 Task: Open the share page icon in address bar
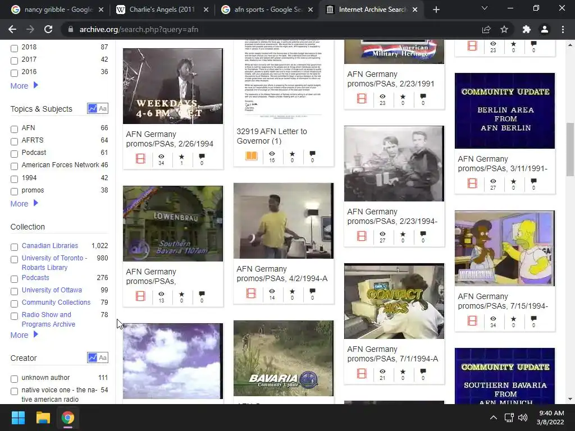click(486, 29)
